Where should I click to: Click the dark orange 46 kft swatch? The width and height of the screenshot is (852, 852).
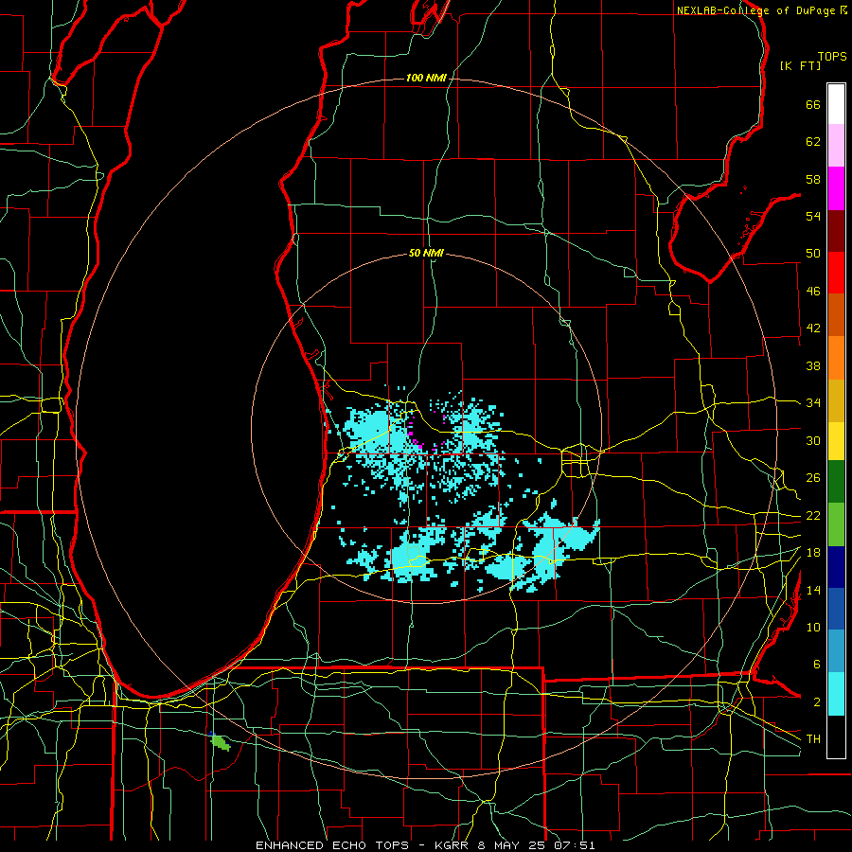point(836,315)
